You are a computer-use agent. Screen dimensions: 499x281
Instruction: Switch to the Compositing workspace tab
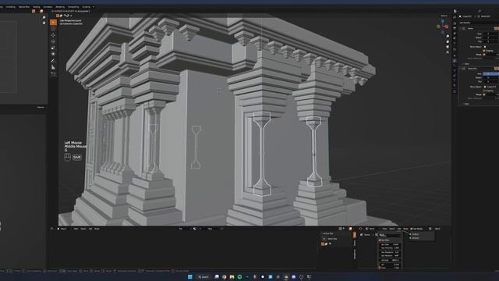73,7
